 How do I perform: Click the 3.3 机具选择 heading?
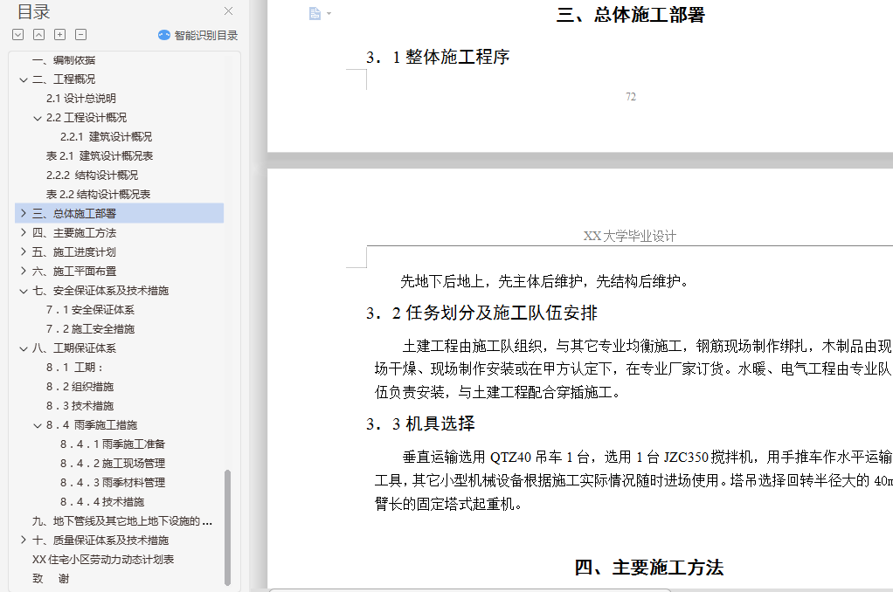[x=420, y=424]
